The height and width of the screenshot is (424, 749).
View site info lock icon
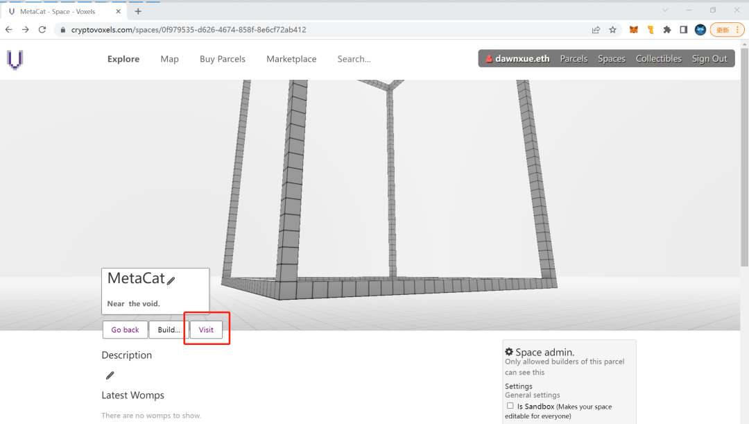point(62,30)
